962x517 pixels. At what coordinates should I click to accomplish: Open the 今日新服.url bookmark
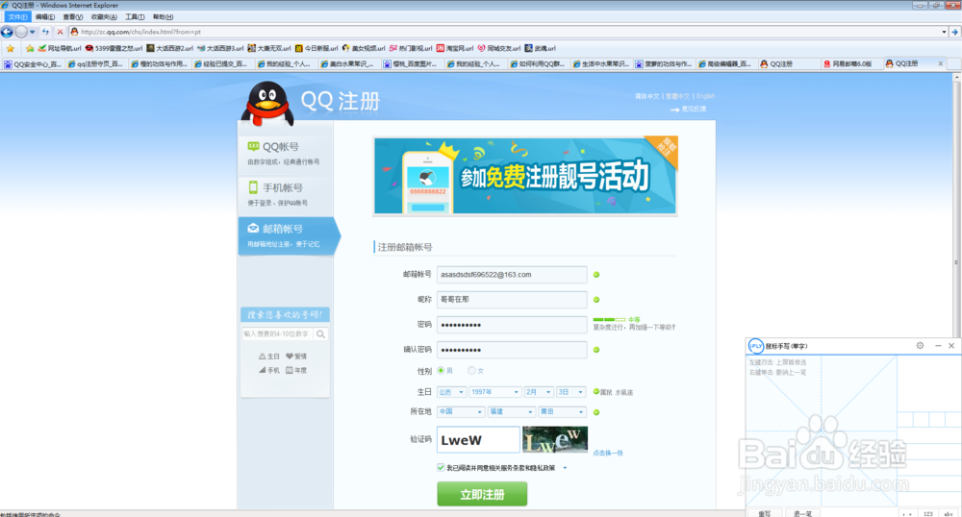coord(316,48)
